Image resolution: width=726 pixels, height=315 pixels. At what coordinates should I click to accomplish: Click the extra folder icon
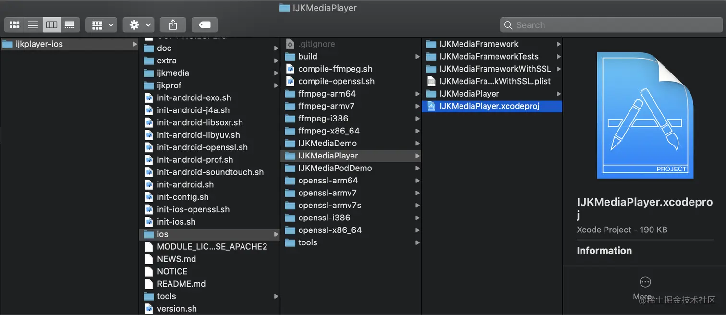coord(148,61)
